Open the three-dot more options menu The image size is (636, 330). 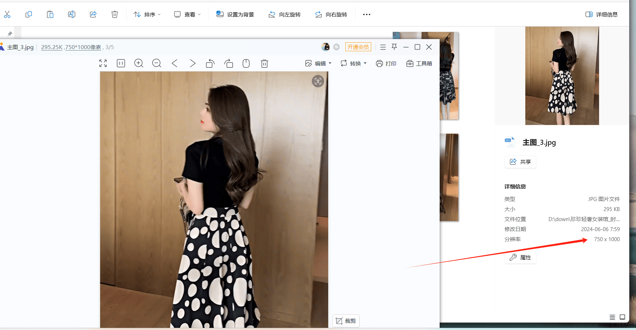pos(367,14)
